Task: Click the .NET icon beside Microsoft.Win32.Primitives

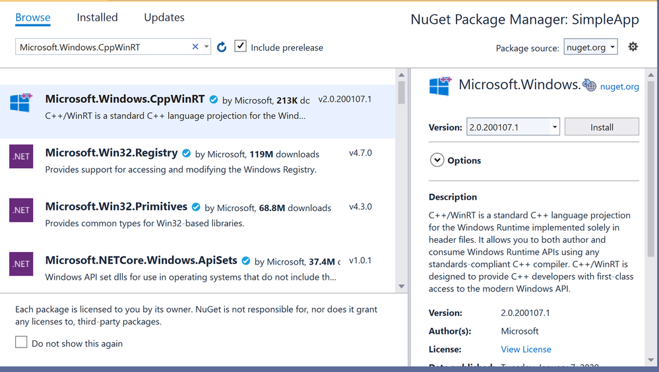Action: click(21, 210)
